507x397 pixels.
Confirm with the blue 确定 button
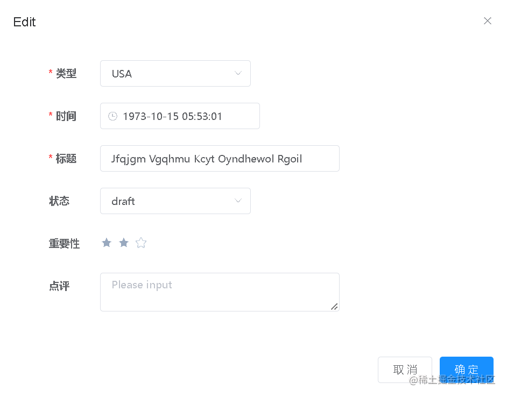point(466,370)
